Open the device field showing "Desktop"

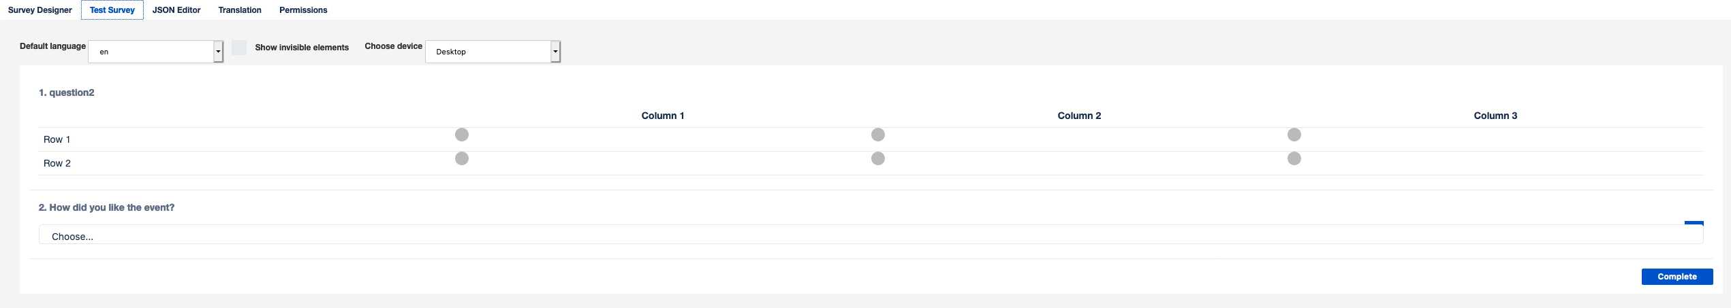click(x=488, y=52)
